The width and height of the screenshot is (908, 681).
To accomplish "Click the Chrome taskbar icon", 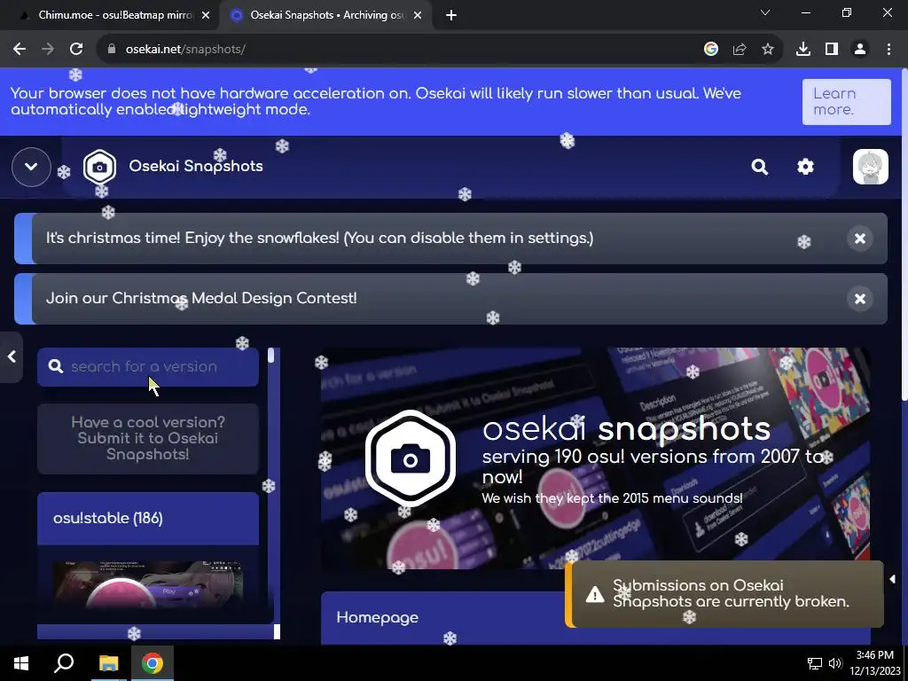I will [x=153, y=663].
